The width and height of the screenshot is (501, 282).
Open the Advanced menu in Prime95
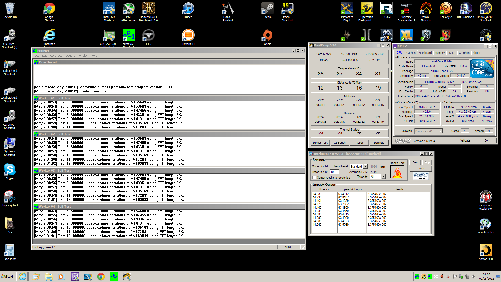coord(56,56)
